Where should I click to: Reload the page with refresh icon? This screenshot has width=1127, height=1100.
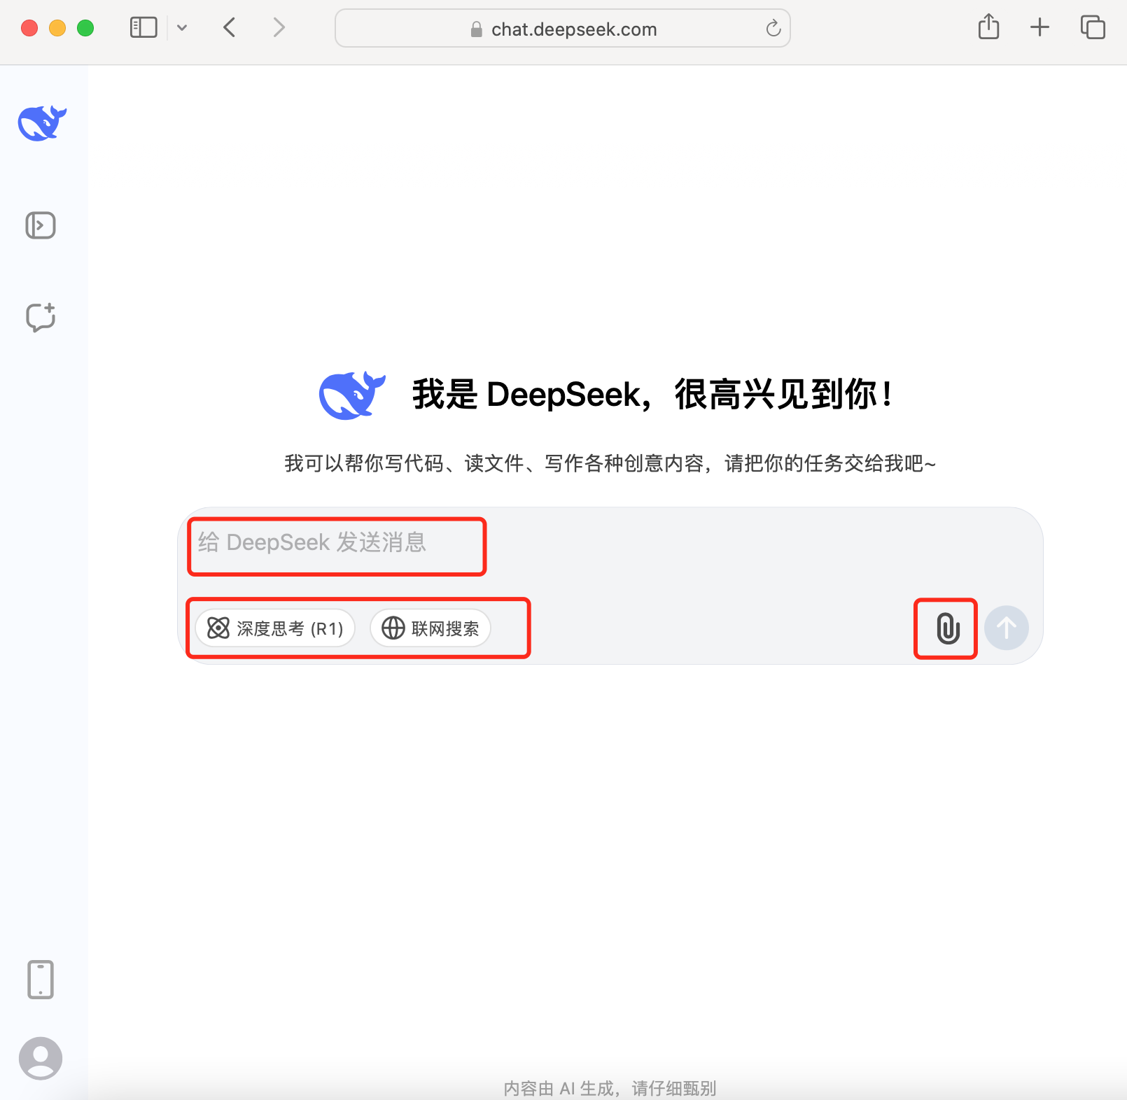[773, 28]
